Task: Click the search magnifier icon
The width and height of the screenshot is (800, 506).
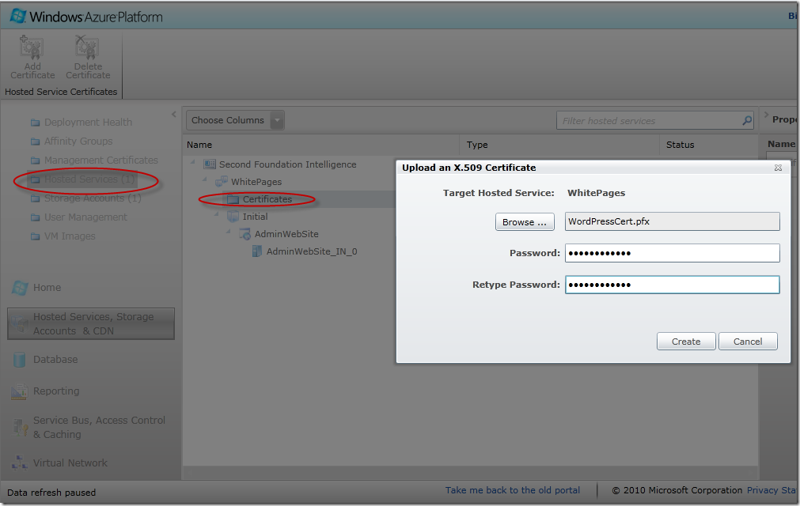Action: [x=747, y=121]
